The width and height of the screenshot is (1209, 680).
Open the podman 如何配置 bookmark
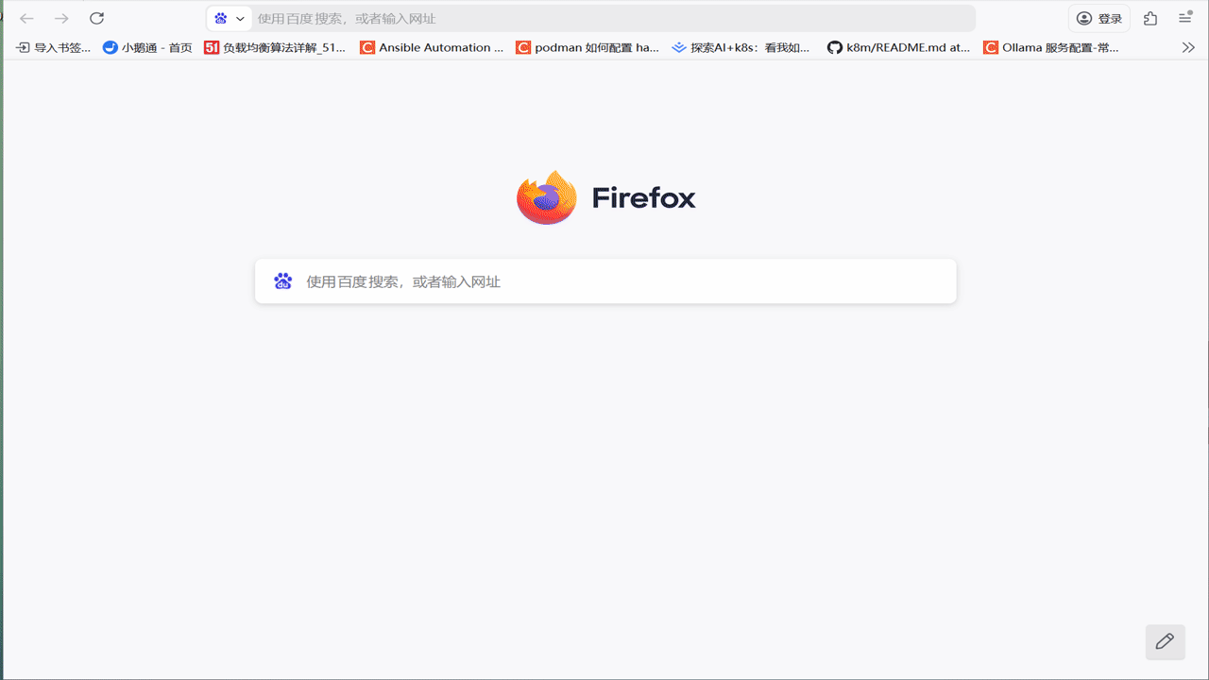click(587, 47)
